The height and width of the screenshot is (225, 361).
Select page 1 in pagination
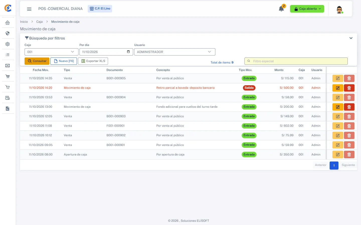(x=334, y=165)
